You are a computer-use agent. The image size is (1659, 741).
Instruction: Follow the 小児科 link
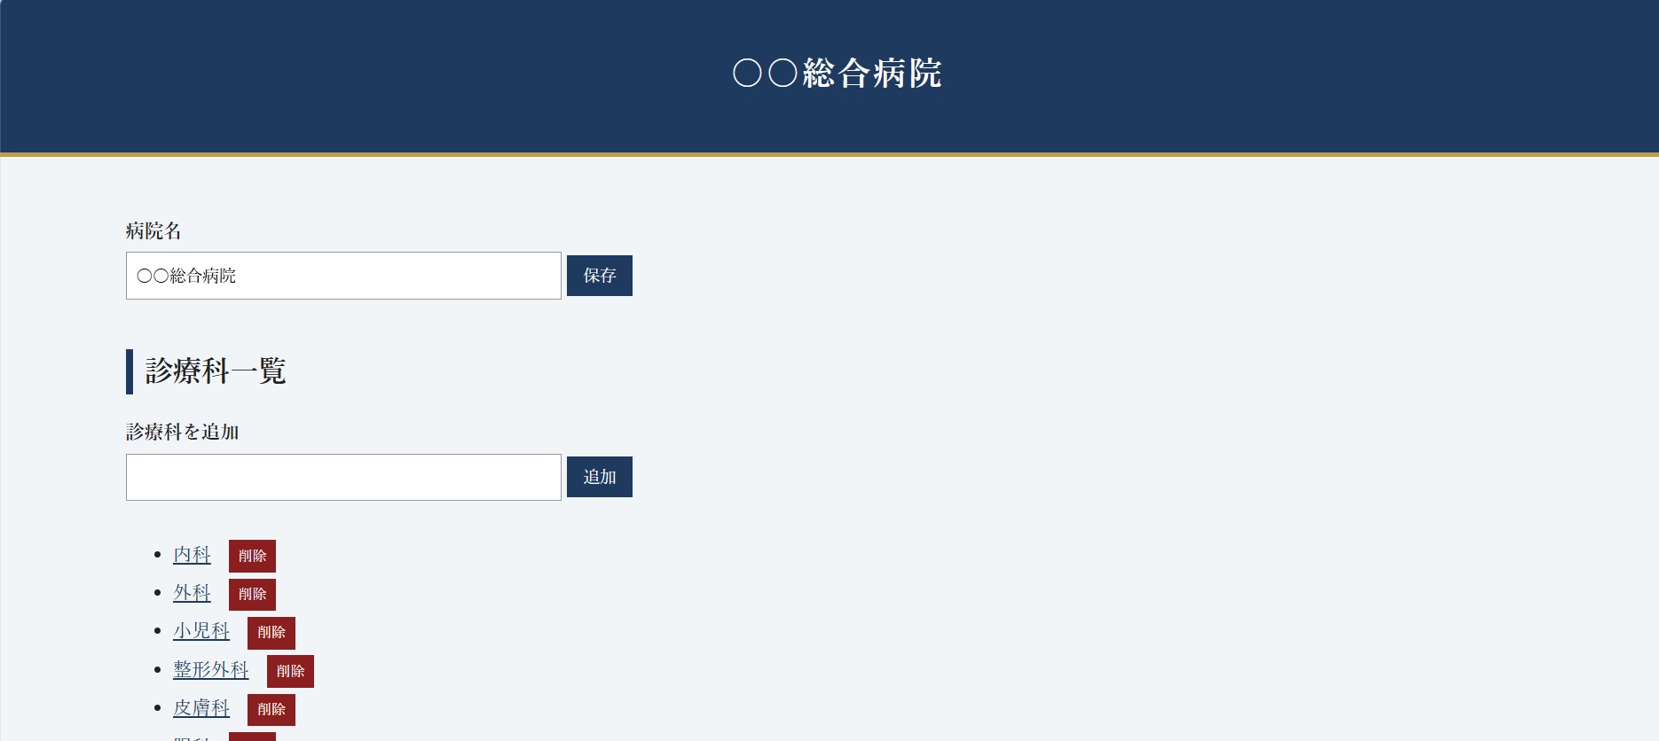coord(201,631)
